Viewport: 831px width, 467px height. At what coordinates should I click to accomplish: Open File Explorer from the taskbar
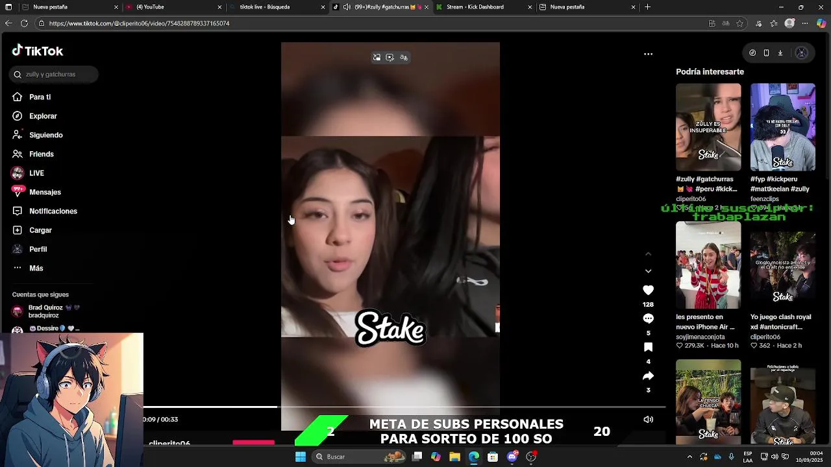454,457
